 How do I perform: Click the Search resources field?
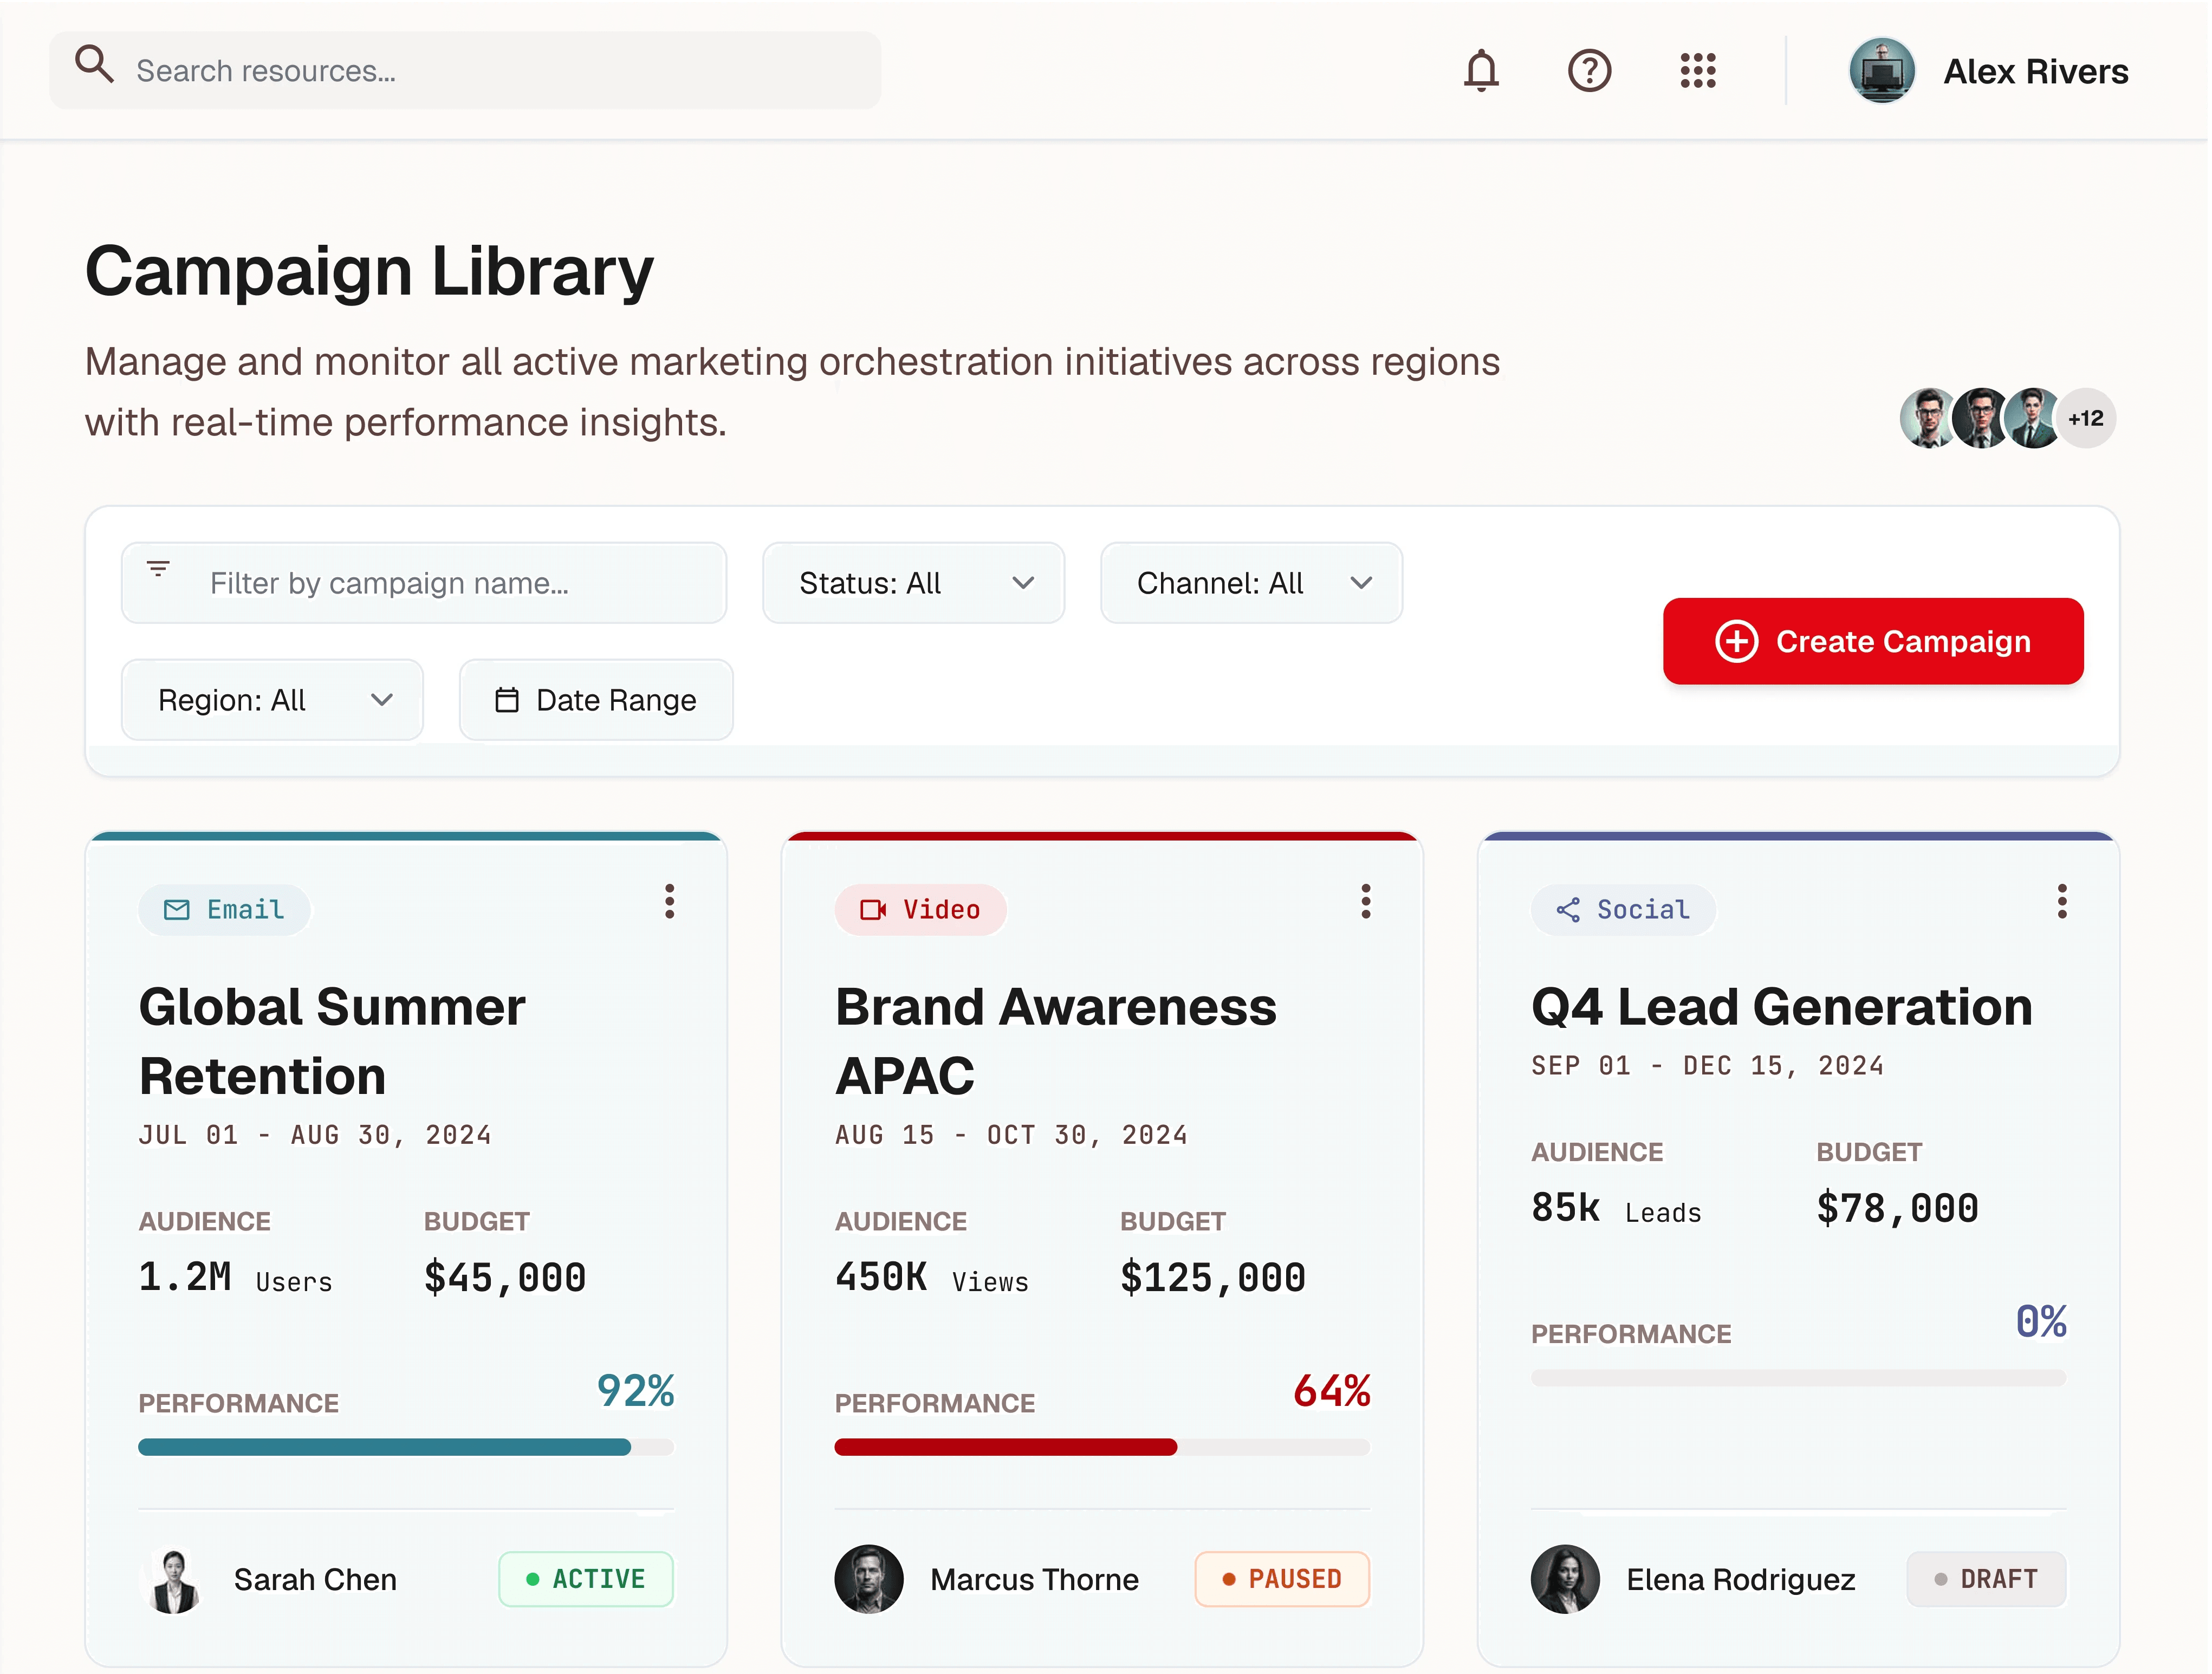coord(466,71)
